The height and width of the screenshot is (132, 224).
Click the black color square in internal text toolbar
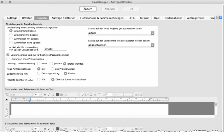pyautogui.click(x=58, y=95)
